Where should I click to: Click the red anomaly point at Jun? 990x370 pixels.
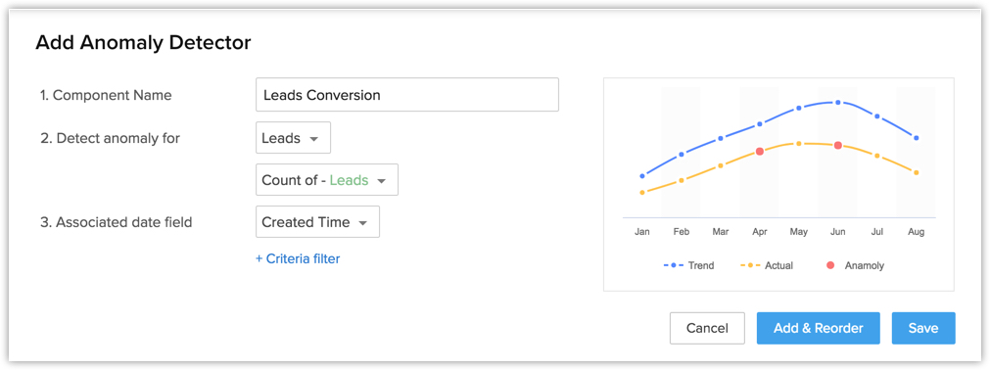pos(838,145)
